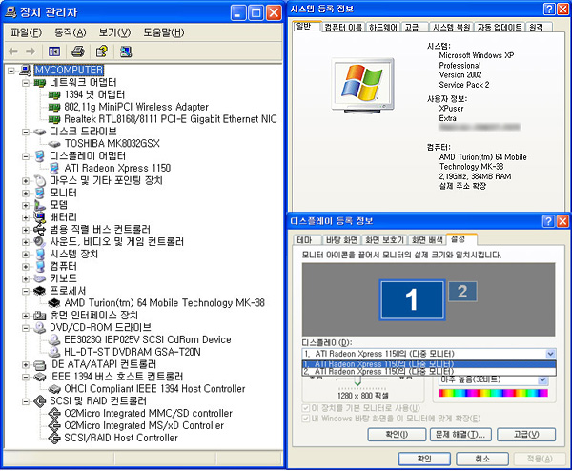Select OHCI Compliant IEEE 1394 Host Controller
This screenshot has width=572, height=471.
[154, 389]
